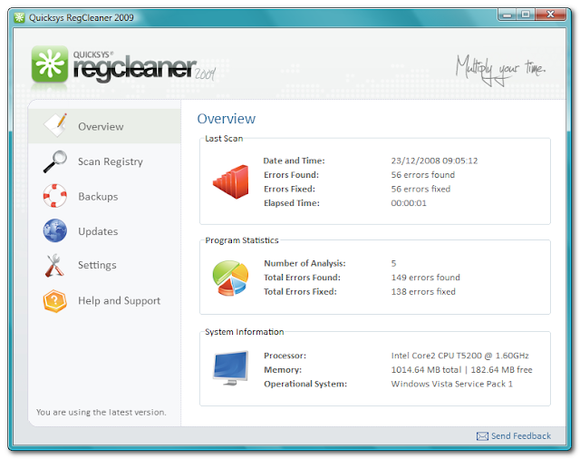Click the 'Number of Analysis:' label
Screen dimensions: 580x459
tap(304, 263)
